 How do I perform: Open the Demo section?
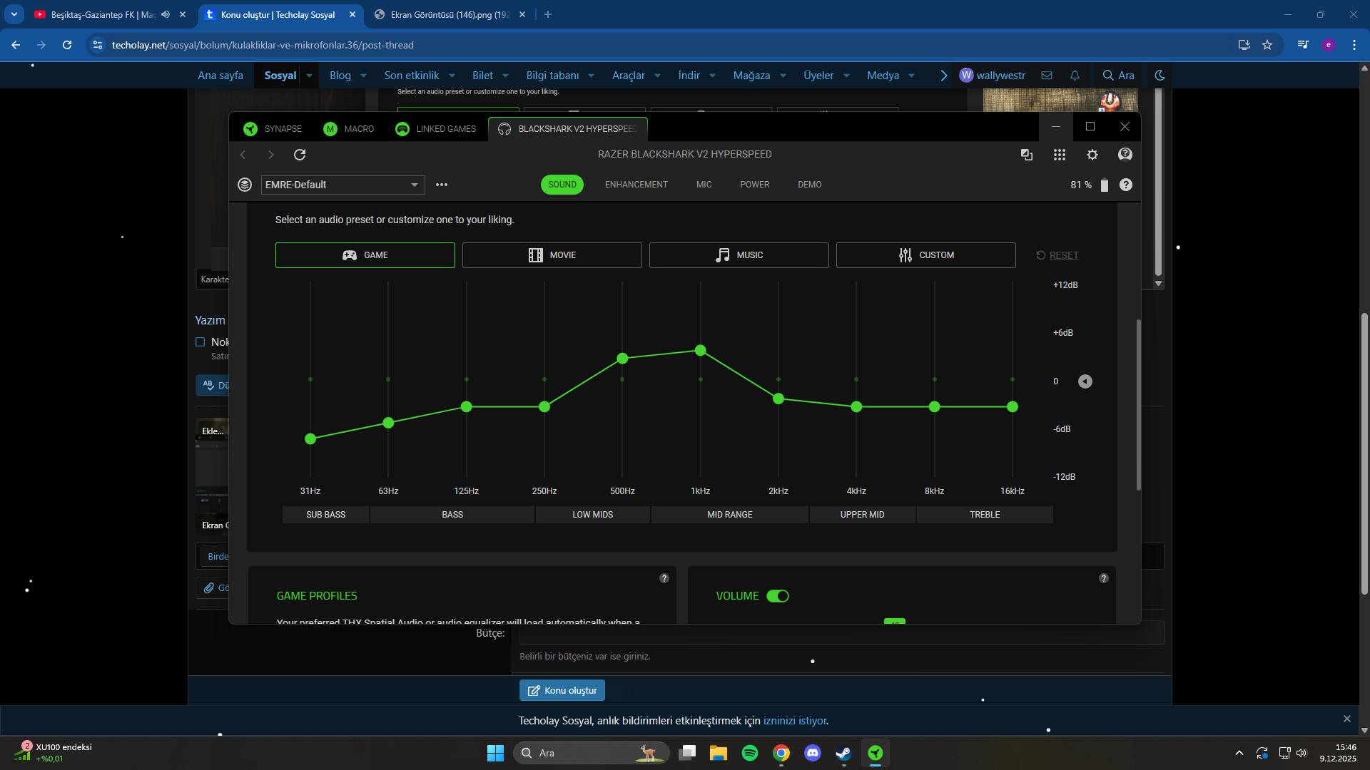(810, 185)
